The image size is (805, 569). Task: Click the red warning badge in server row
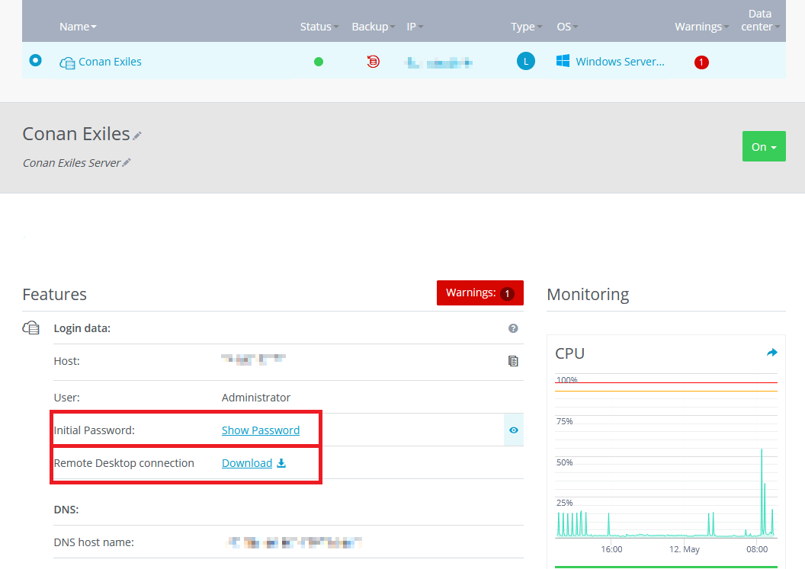(x=701, y=62)
